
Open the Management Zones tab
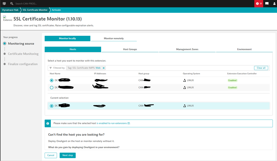187,49
